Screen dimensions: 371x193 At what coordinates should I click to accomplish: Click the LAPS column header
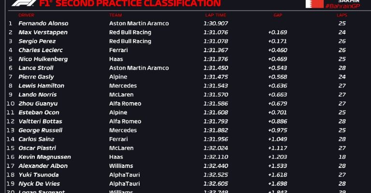[342, 15]
